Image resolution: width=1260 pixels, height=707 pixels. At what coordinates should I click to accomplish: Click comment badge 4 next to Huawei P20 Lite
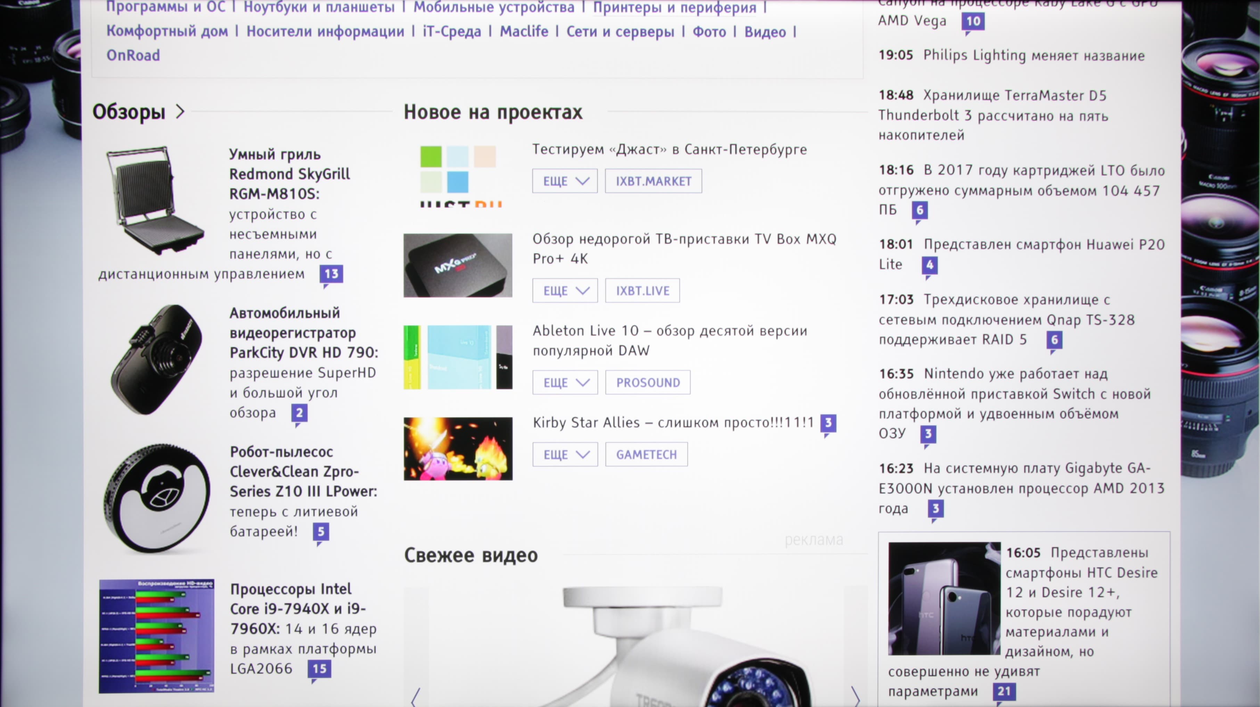[929, 265]
